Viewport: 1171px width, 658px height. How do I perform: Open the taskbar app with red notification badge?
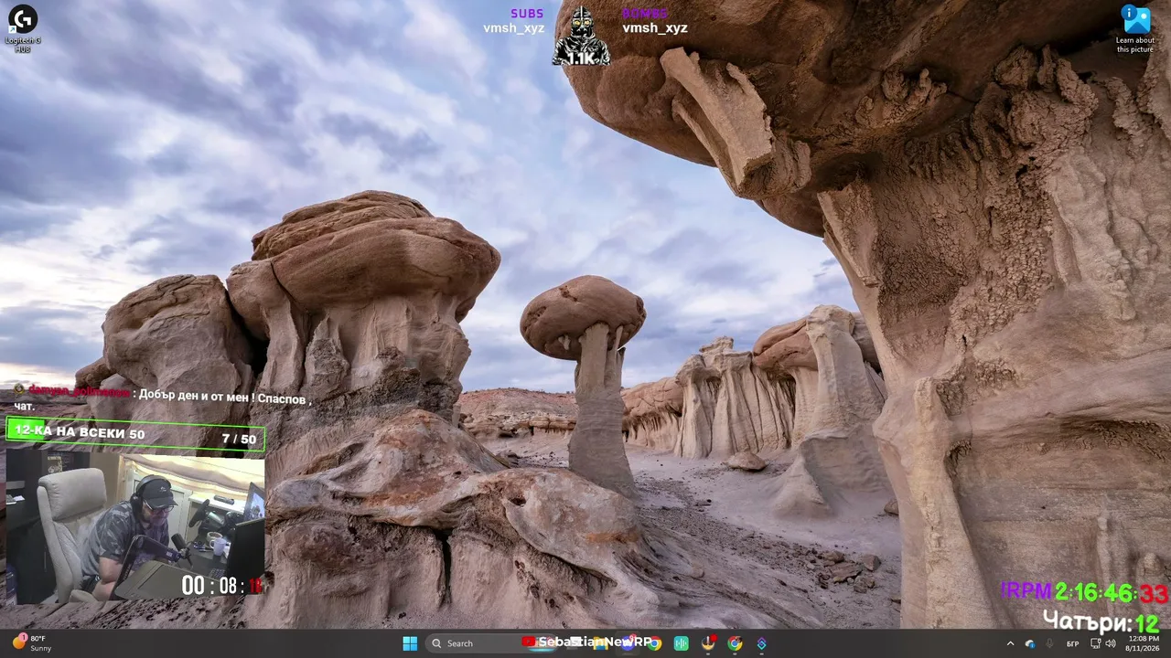point(708,643)
